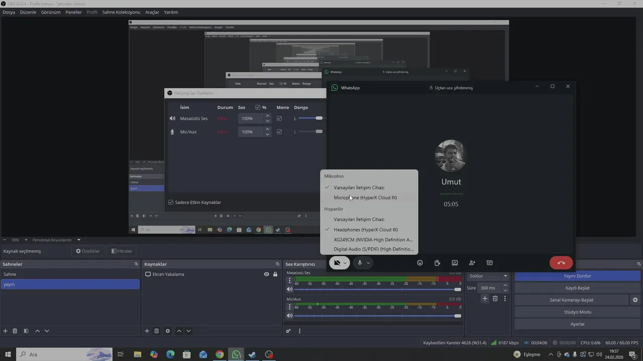Toggle Mono checkbox for Mic/Aux

(x=279, y=132)
